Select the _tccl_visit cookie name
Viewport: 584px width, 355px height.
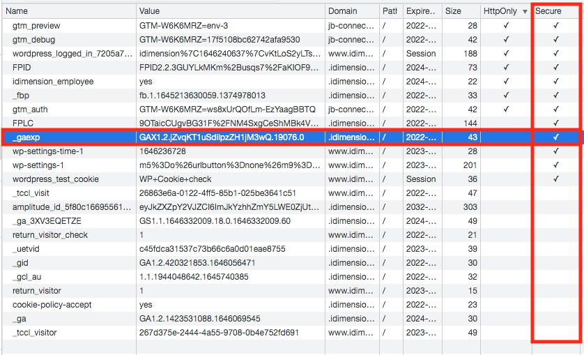pos(31,193)
